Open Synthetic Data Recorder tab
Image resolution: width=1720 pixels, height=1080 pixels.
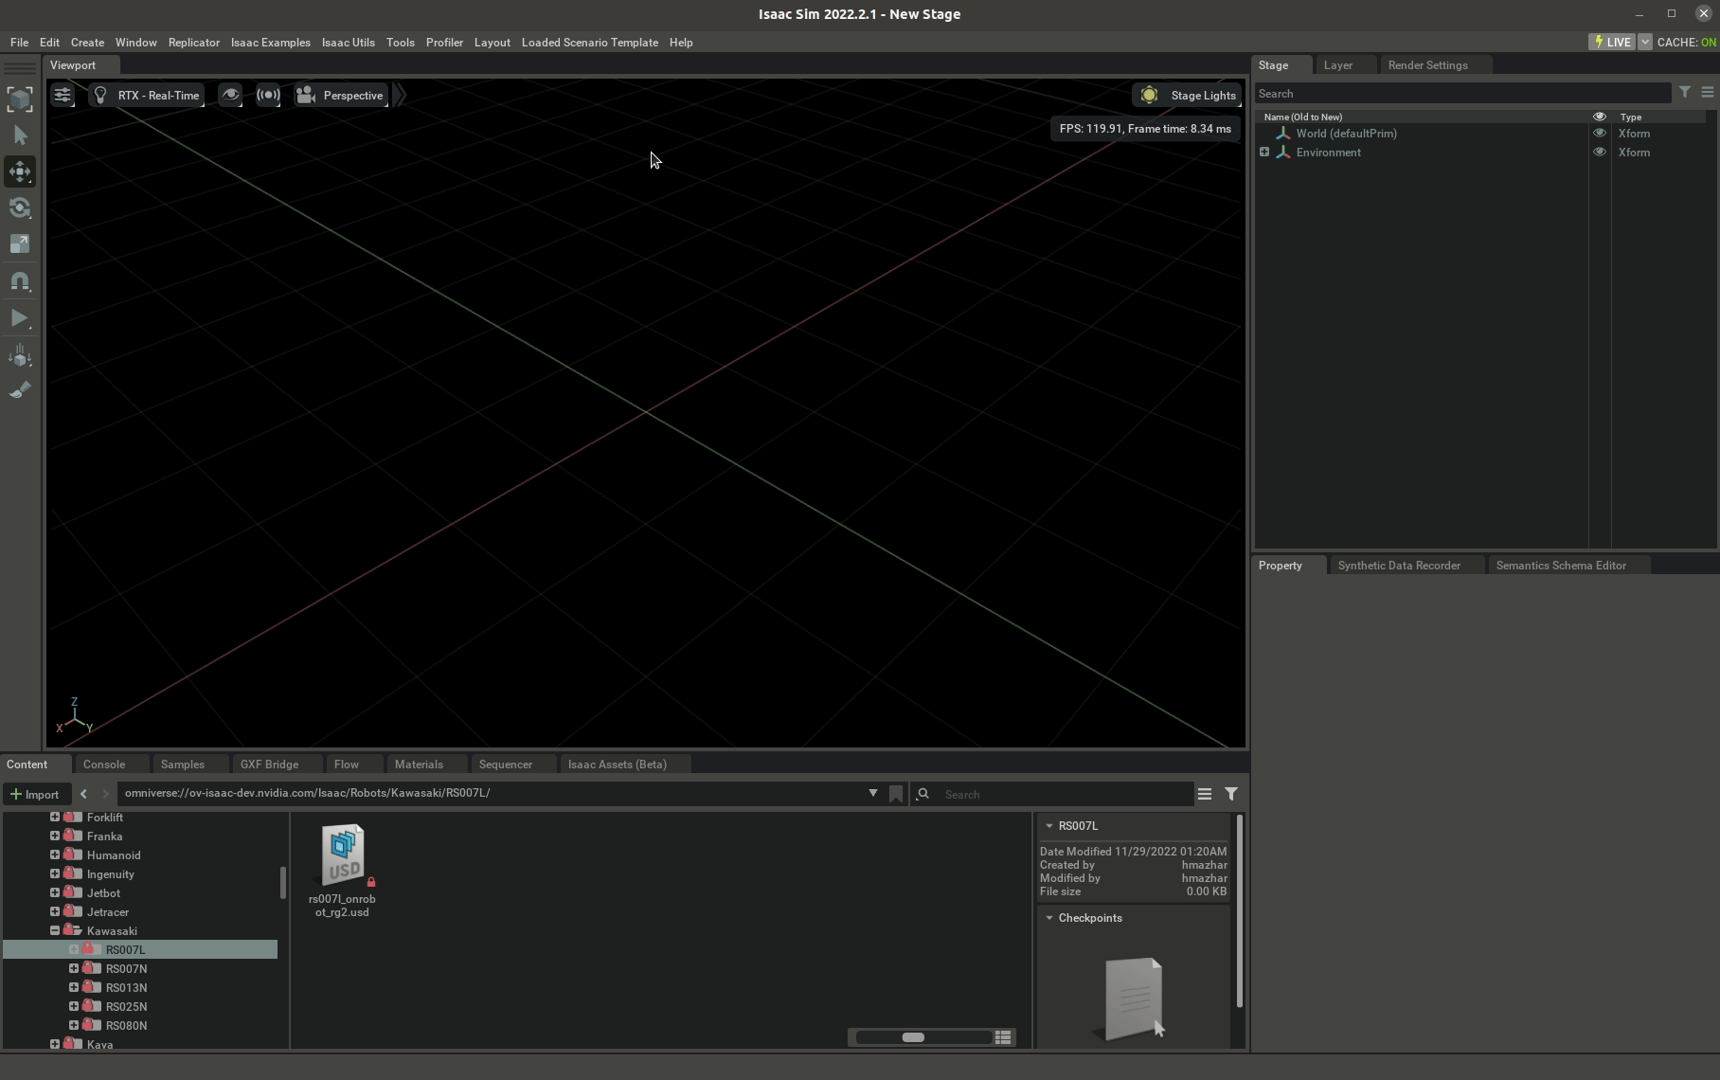coord(1399,566)
